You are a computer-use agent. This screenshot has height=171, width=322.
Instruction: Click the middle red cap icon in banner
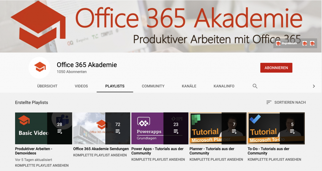click(304, 43)
